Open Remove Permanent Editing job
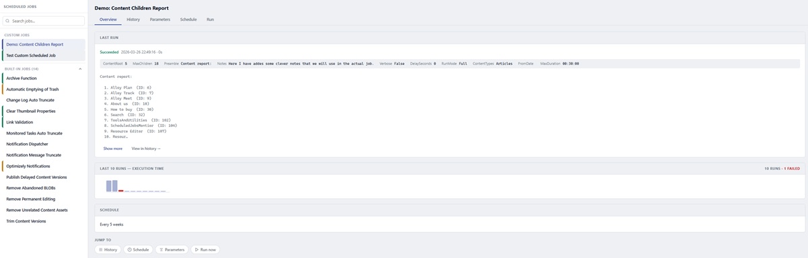The width and height of the screenshot is (808, 258). coord(44,199)
